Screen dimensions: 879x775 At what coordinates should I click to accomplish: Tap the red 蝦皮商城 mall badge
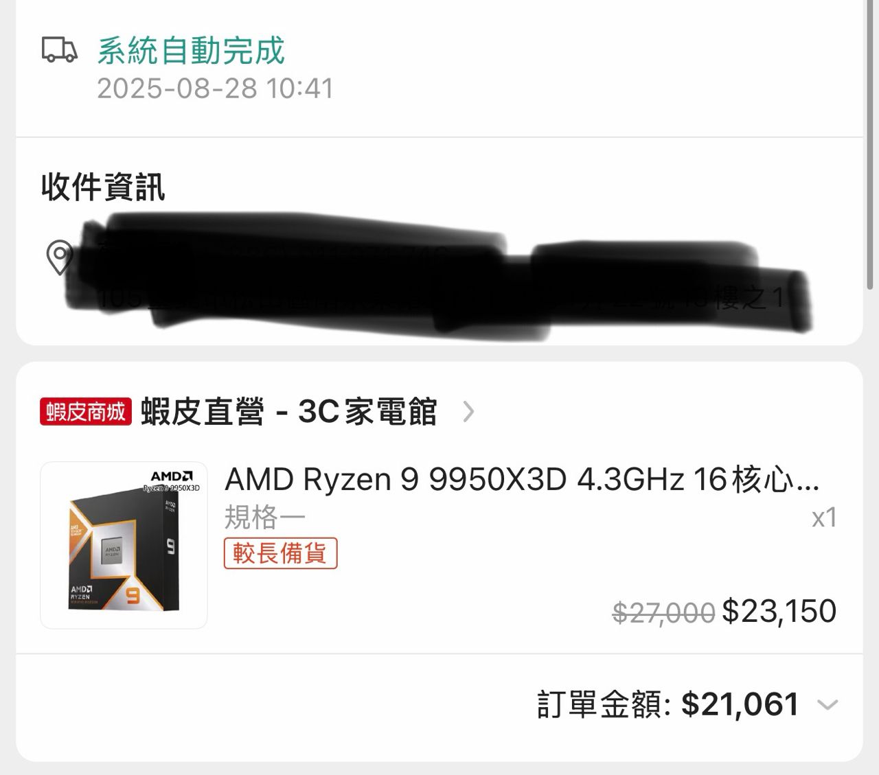tap(85, 412)
